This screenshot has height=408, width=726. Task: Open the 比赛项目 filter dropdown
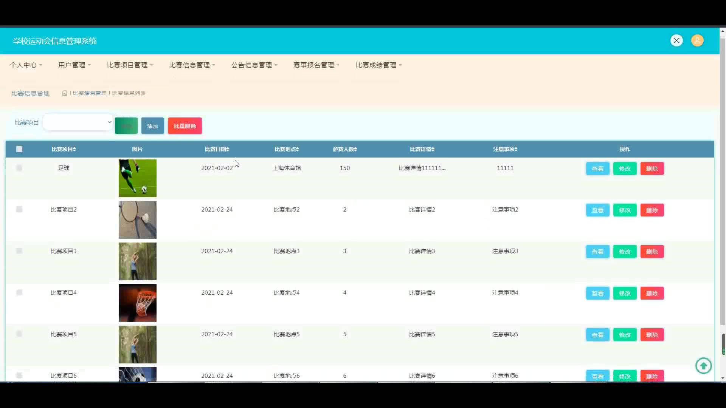pos(78,122)
